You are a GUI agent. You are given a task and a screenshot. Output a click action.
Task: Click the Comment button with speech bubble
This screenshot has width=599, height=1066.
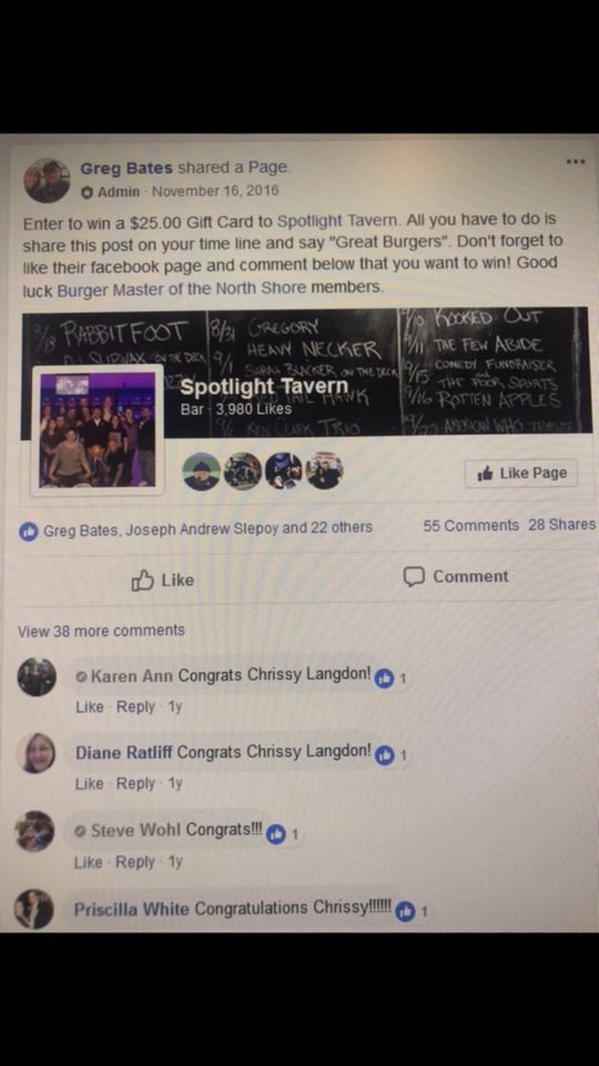click(456, 576)
